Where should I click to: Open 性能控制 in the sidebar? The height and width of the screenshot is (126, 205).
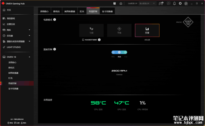pyautogui.click(x=12, y=83)
